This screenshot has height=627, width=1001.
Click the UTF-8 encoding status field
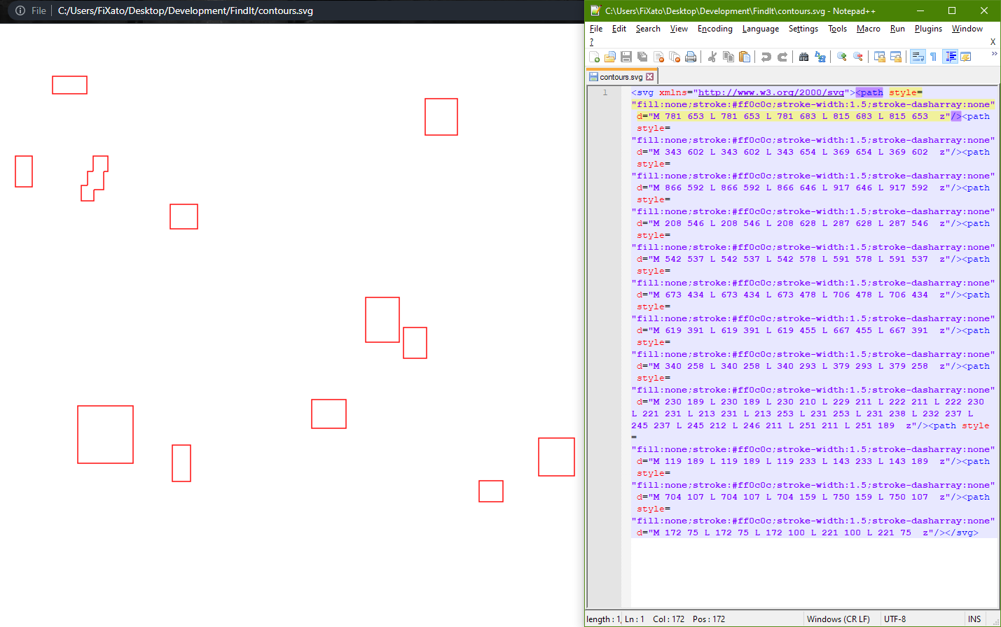895,619
